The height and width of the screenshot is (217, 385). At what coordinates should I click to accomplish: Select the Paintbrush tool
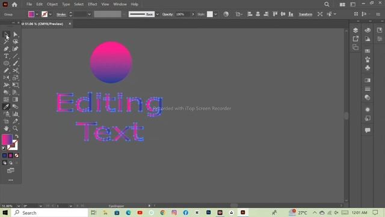[15, 63]
